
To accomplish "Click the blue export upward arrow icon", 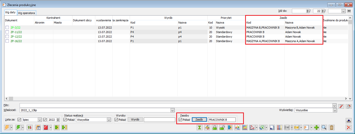I will click(349, 120).
